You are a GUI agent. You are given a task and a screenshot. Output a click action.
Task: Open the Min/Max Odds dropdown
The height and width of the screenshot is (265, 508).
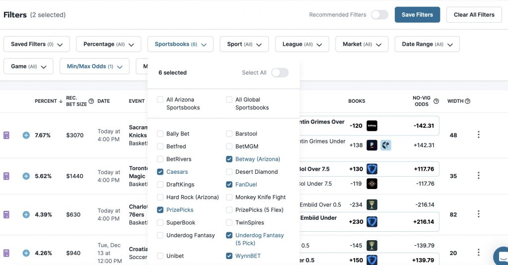(94, 66)
